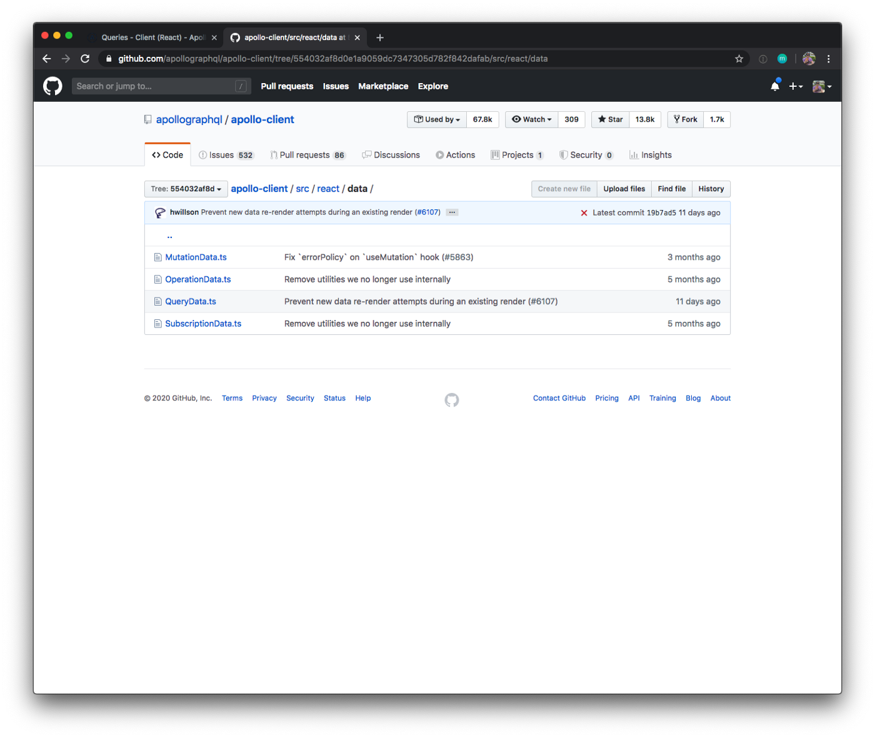Open the apollo-client repository title link
The image size is (875, 738).
coord(262,119)
